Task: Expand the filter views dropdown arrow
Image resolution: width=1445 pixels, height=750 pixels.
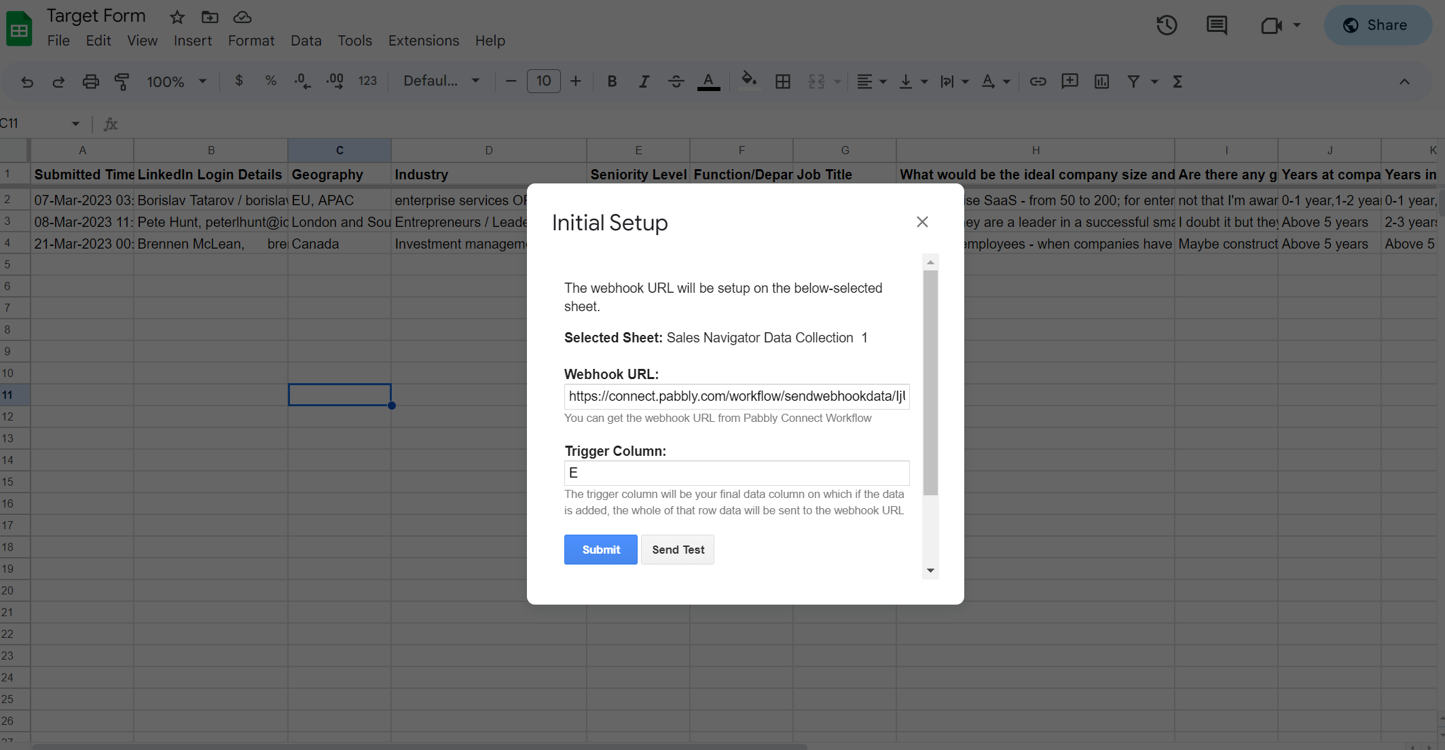Action: click(x=1154, y=82)
